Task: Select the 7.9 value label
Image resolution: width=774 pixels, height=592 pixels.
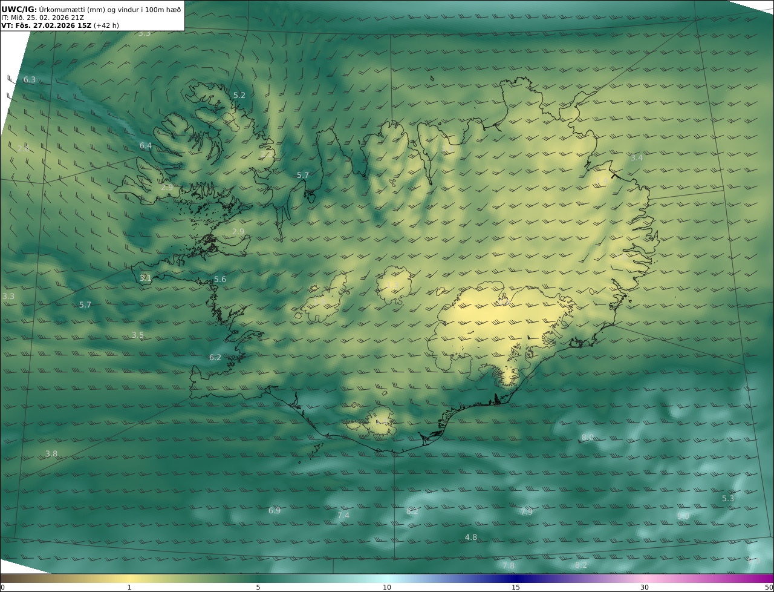Action: point(527,512)
